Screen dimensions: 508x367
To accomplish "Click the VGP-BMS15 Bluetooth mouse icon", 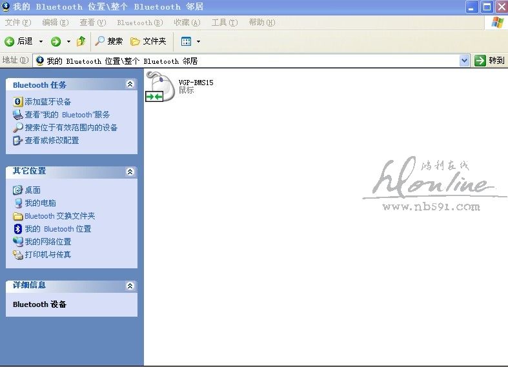I will point(160,86).
